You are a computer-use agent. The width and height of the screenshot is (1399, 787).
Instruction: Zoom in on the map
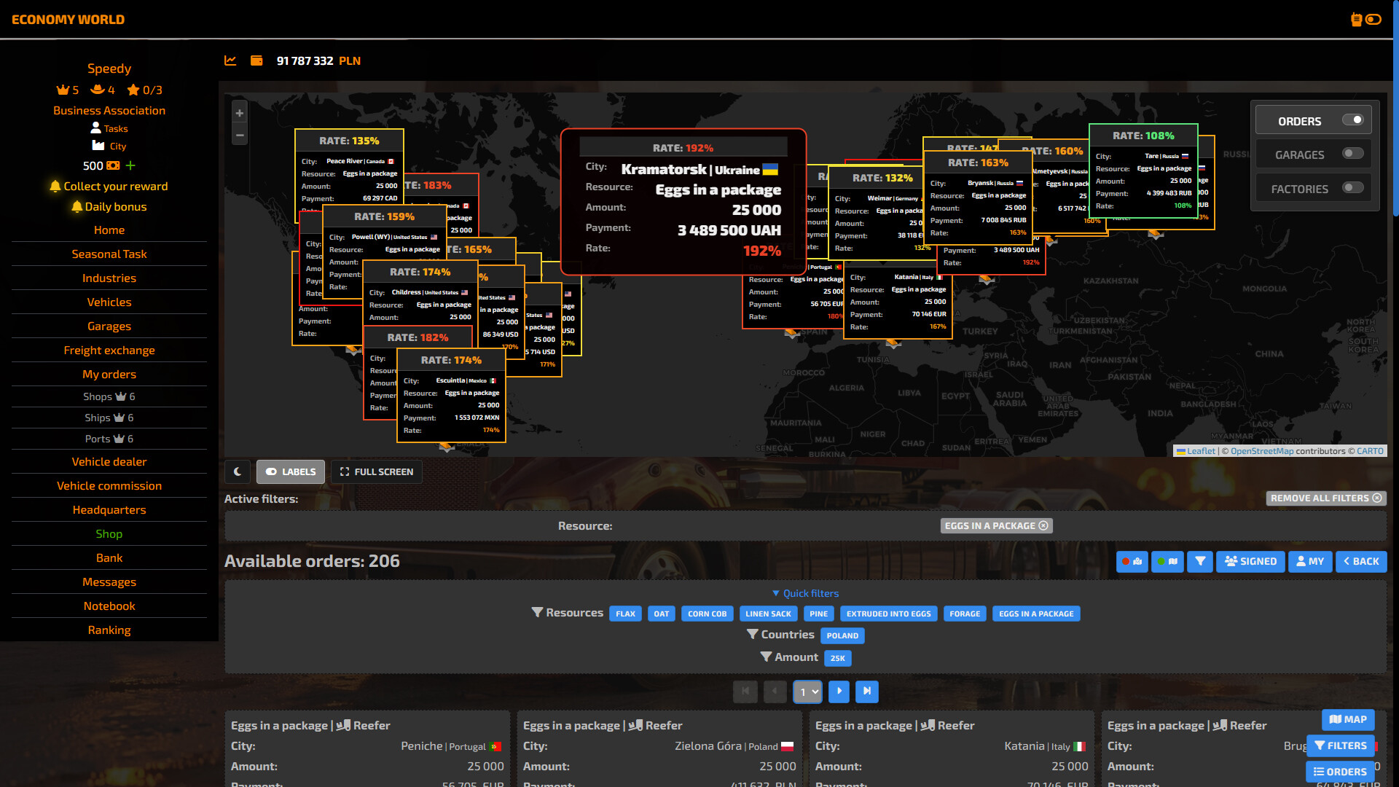239,113
